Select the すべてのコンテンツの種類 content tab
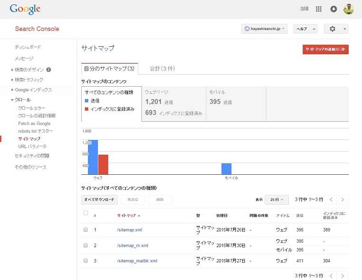Screen dimensions: 362x280 click(111, 104)
